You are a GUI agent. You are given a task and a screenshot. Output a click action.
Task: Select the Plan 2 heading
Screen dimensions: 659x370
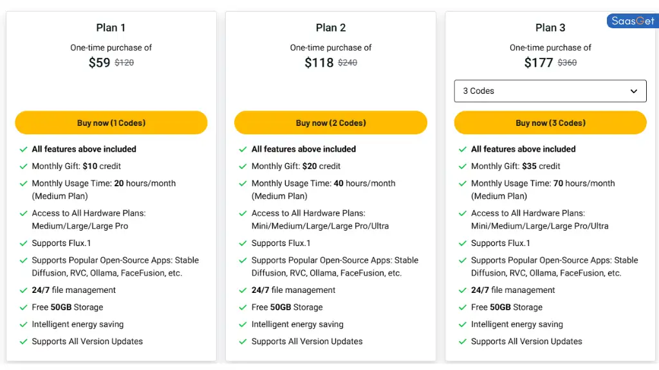(330, 28)
